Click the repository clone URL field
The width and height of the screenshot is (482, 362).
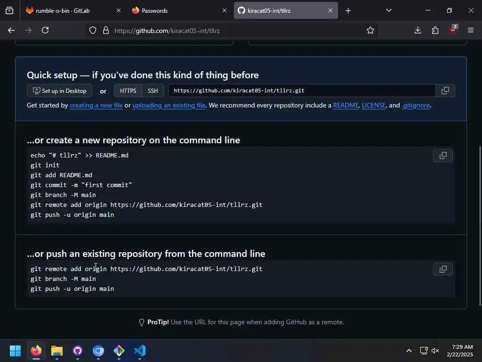click(302, 90)
